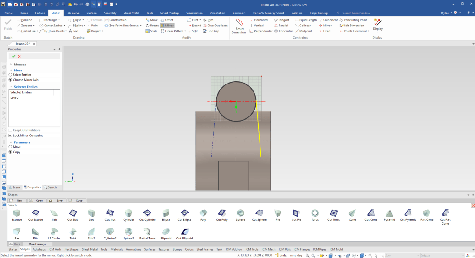Viewport: 475px width, 258px height.
Task: Select the Select Entities radio button
Action: point(11,75)
